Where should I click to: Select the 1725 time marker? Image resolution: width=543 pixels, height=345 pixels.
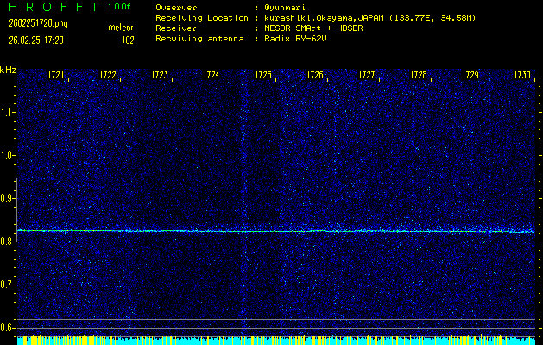[263, 76]
